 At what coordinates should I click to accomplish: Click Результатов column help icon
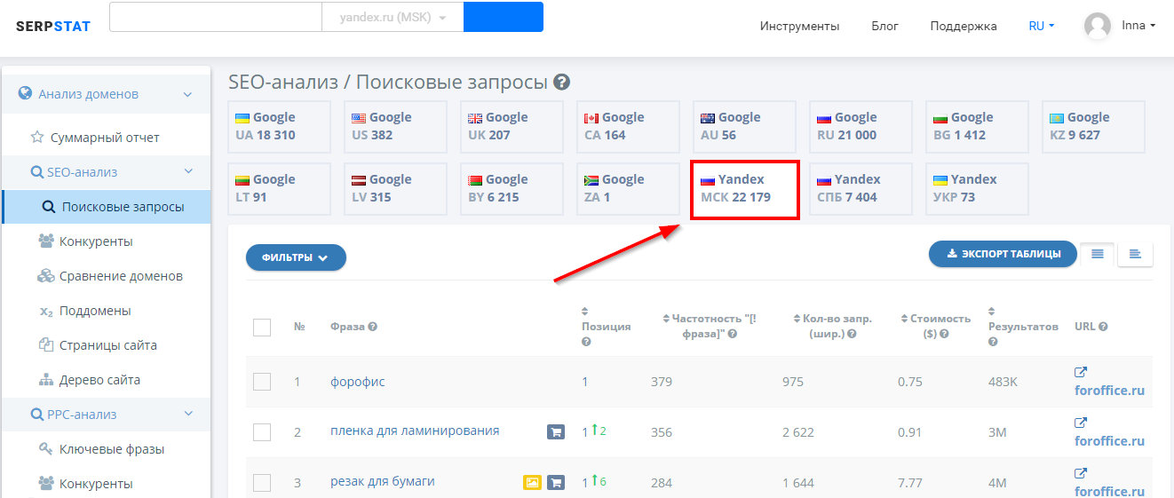[993, 342]
